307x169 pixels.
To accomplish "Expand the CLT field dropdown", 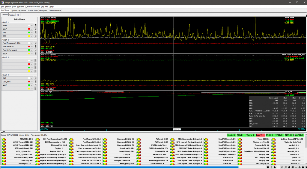I will (32, 78).
